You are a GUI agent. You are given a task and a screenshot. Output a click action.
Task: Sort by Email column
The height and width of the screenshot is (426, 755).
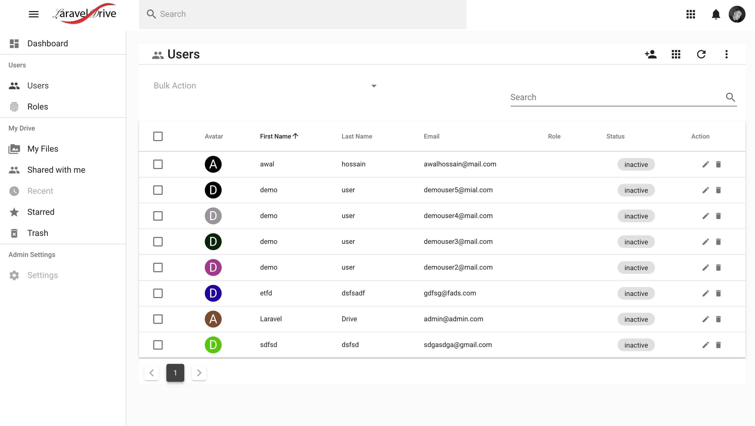point(431,136)
